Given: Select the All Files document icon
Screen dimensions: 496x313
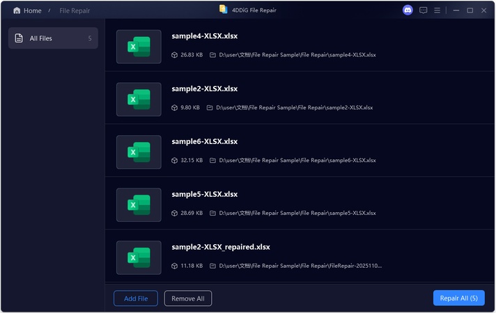Looking at the screenshot, I should tap(19, 38).
